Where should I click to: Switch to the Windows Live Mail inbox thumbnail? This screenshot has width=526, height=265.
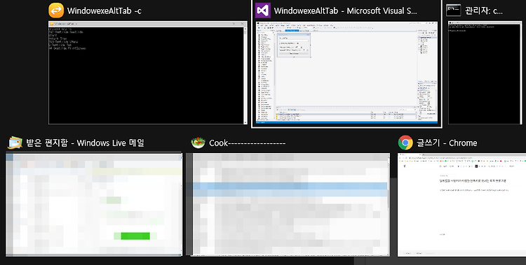(94, 204)
